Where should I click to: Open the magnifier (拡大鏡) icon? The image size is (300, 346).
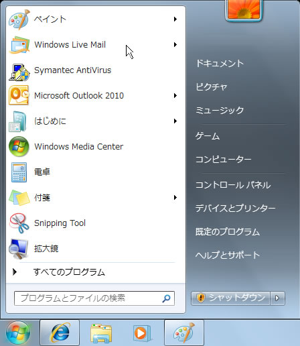tap(18, 249)
